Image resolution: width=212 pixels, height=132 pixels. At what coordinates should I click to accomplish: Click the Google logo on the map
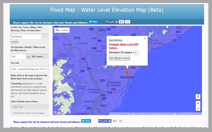[58, 113]
